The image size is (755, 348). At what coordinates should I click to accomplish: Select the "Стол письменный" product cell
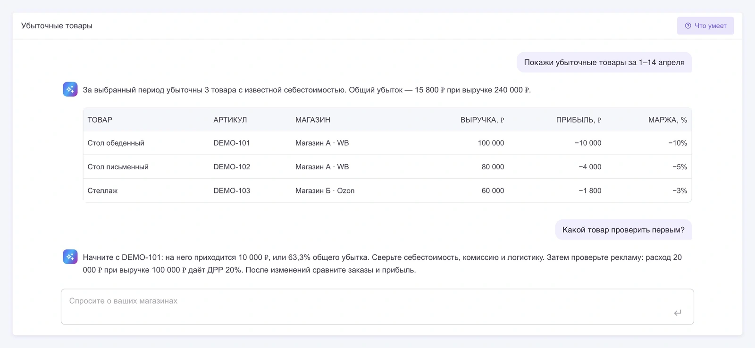[x=118, y=167]
